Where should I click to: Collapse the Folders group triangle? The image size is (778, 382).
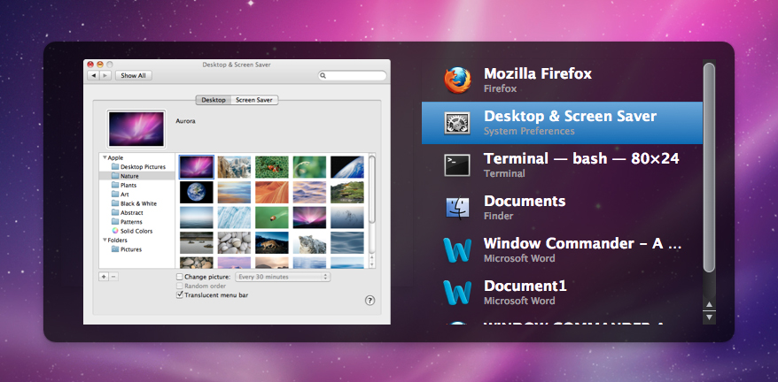click(105, 241)
